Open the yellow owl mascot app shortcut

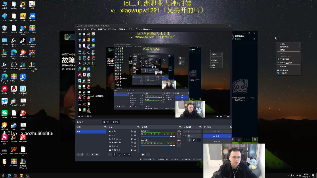23,17
